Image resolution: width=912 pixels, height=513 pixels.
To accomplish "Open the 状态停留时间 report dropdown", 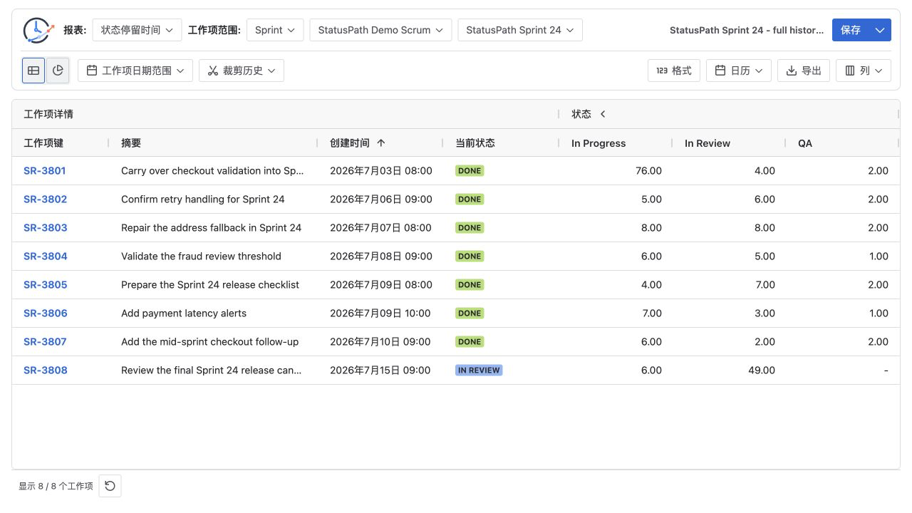I will [x=137, y=30].
